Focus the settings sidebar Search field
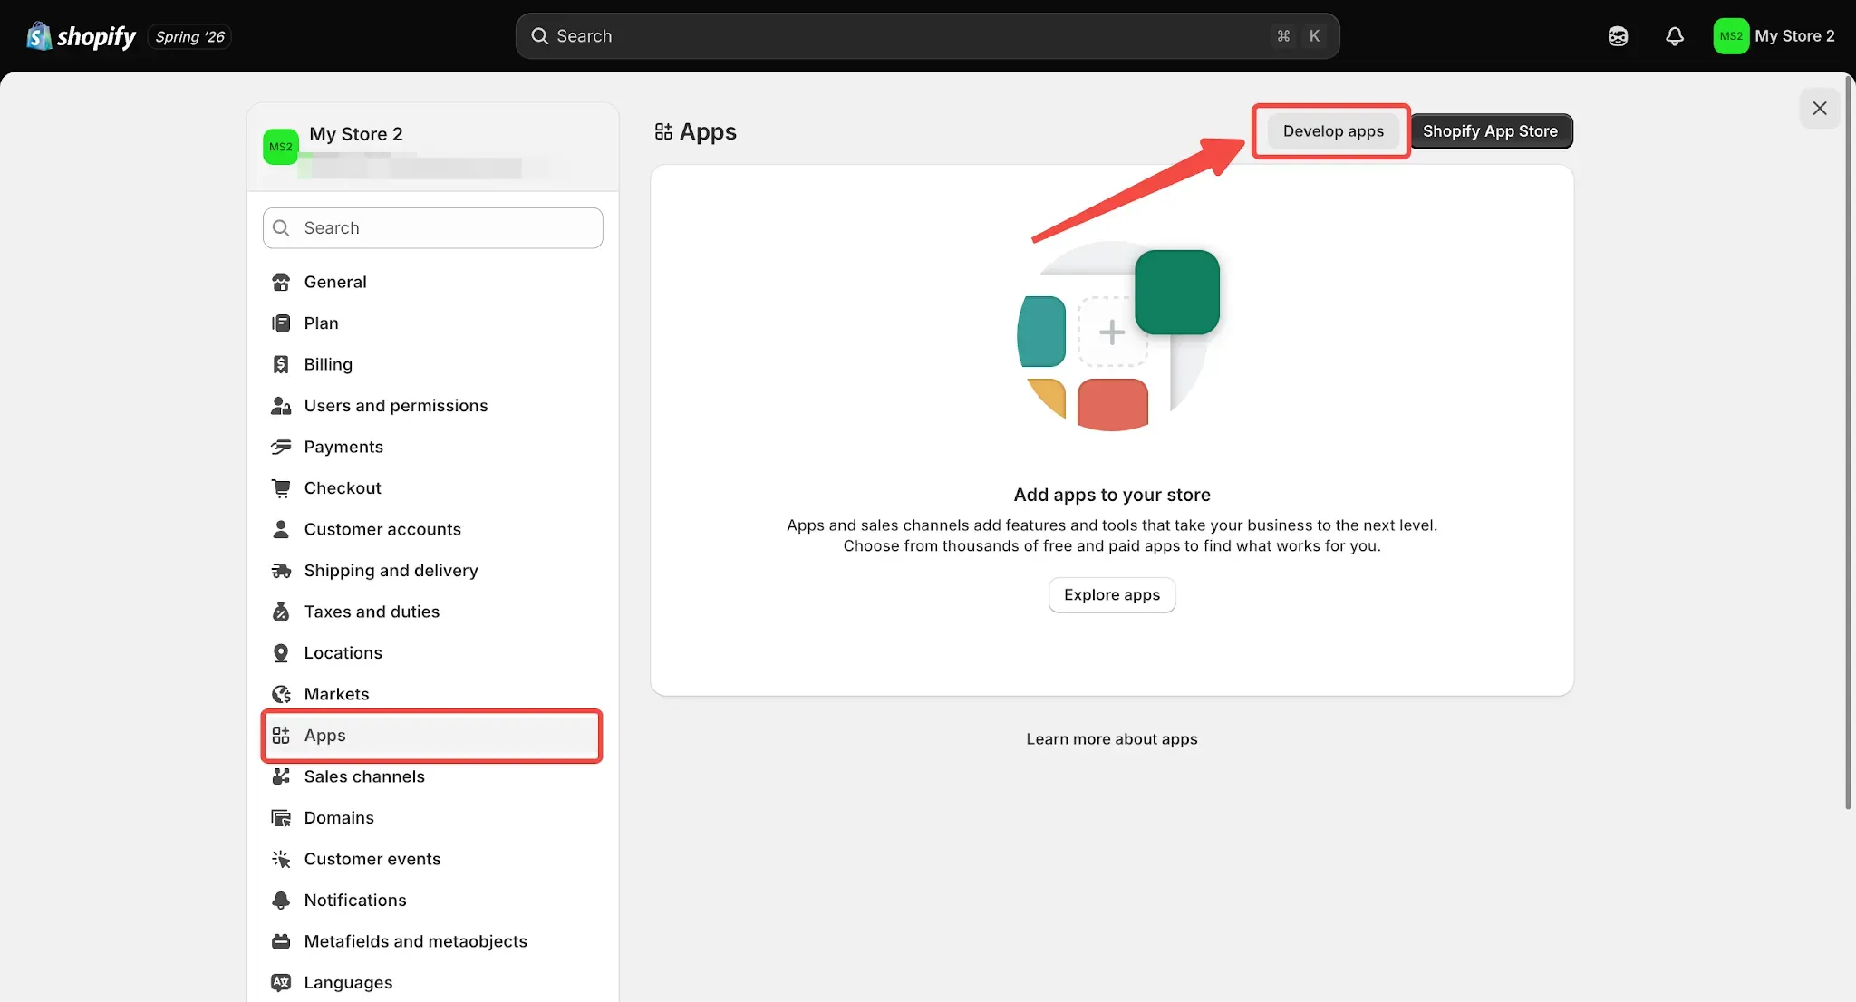This screenshot has width=1856, height=1002. click(x=432, y=228)
